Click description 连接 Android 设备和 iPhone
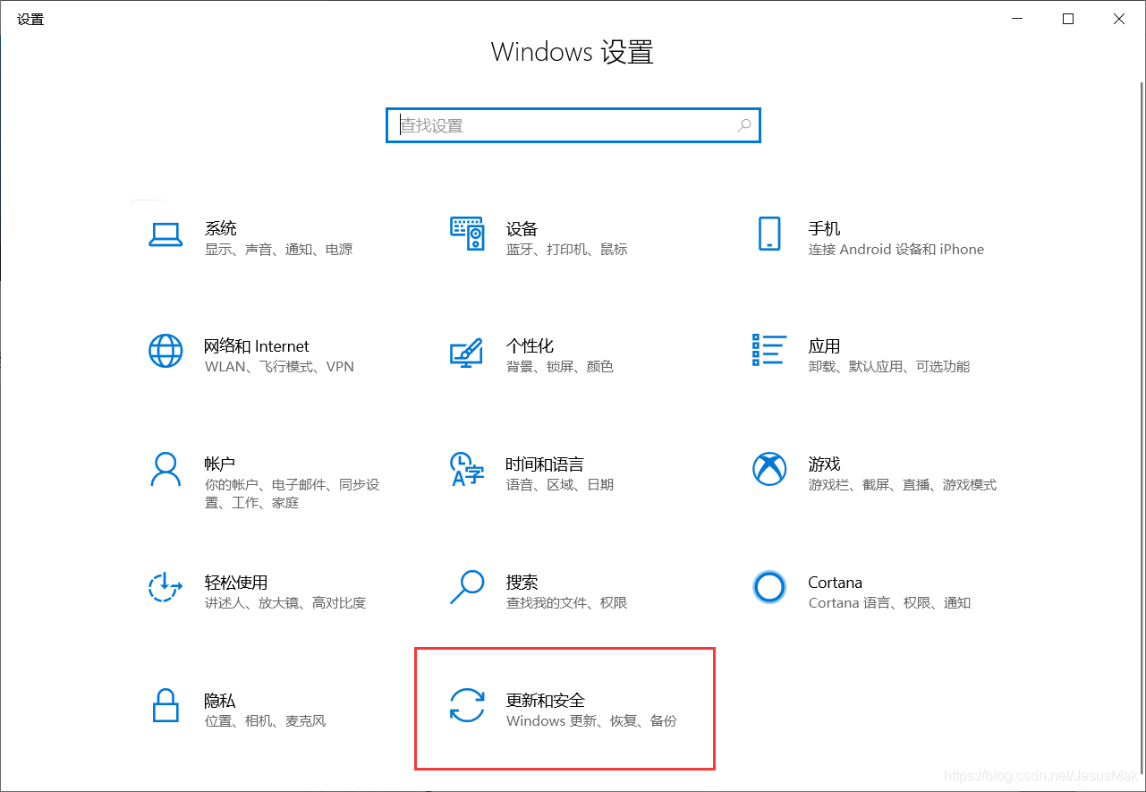The width and height of the screenshot is (1146, 792). point(896,250)
